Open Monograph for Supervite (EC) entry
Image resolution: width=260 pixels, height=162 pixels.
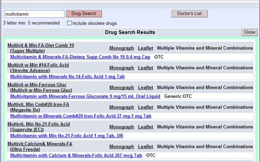pyautogui.click(x=122, y=127)
